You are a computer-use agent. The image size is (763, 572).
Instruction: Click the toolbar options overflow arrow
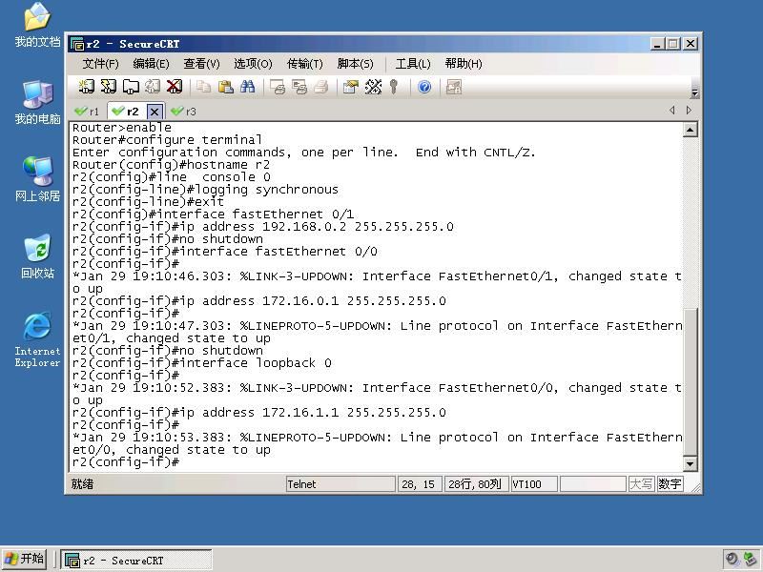[695, 92]
